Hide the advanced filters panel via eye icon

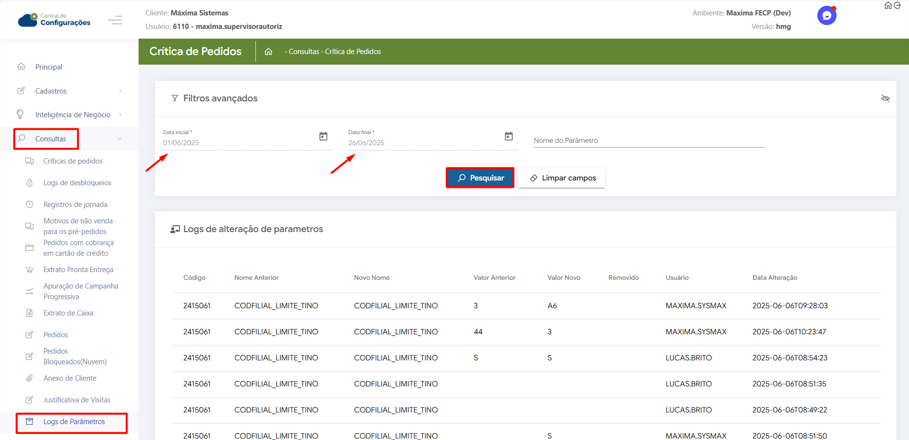click(x=885, y=98)
